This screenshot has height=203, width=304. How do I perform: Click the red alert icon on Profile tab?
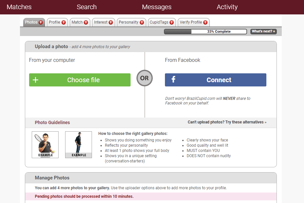coord(63,23)
